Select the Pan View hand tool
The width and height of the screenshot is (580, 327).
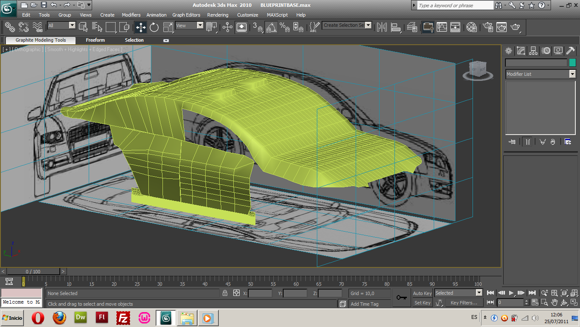point(554,302)
